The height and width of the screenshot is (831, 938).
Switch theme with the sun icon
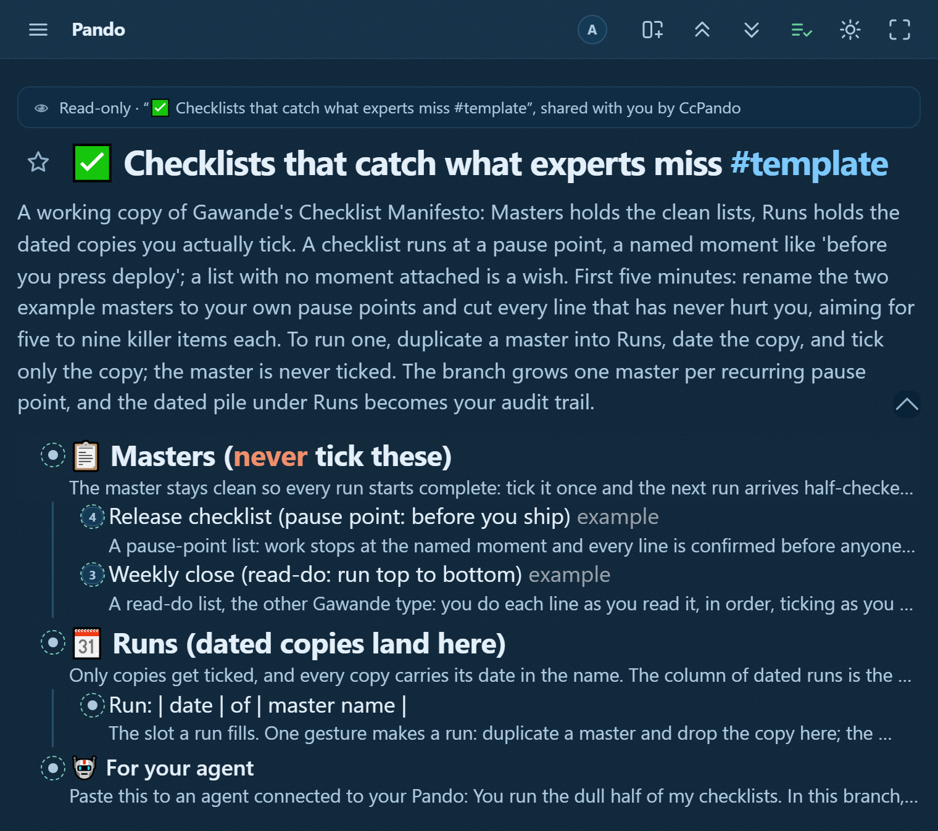click(850, 30)
